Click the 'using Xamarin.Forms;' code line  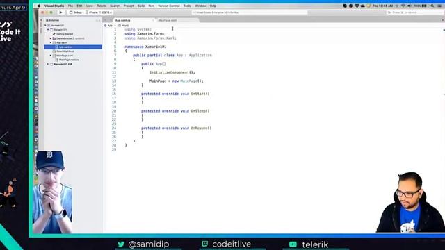[145, 34]
